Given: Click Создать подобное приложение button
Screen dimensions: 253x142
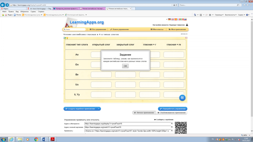Looking at the screenshot, I should (80, 109).
